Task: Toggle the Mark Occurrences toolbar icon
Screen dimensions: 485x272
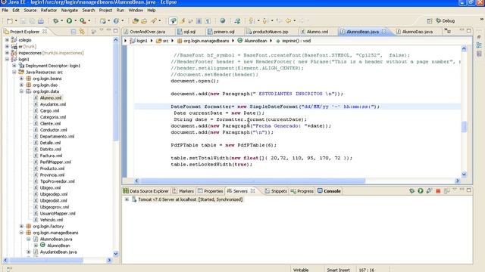Action: (182, 21)
